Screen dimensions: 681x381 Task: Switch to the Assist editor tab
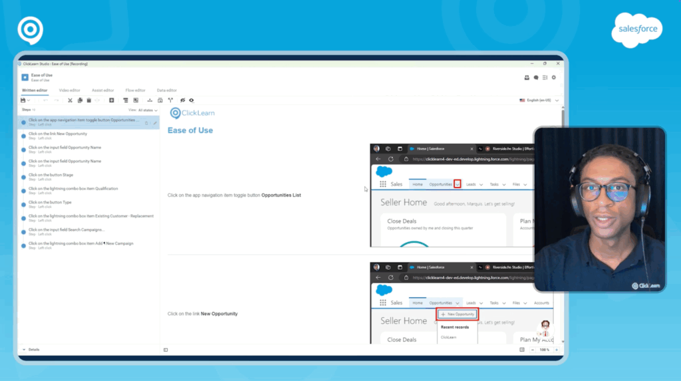pyautogui.click(x=103, y=90)
